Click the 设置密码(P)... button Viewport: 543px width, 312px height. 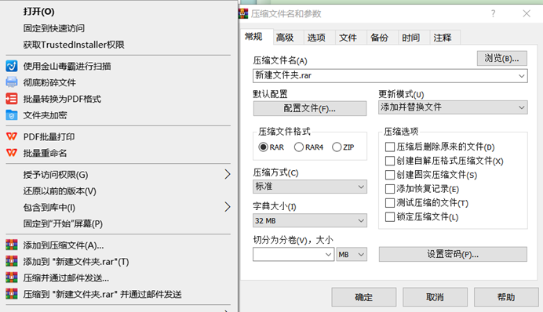tap(453, 254)
